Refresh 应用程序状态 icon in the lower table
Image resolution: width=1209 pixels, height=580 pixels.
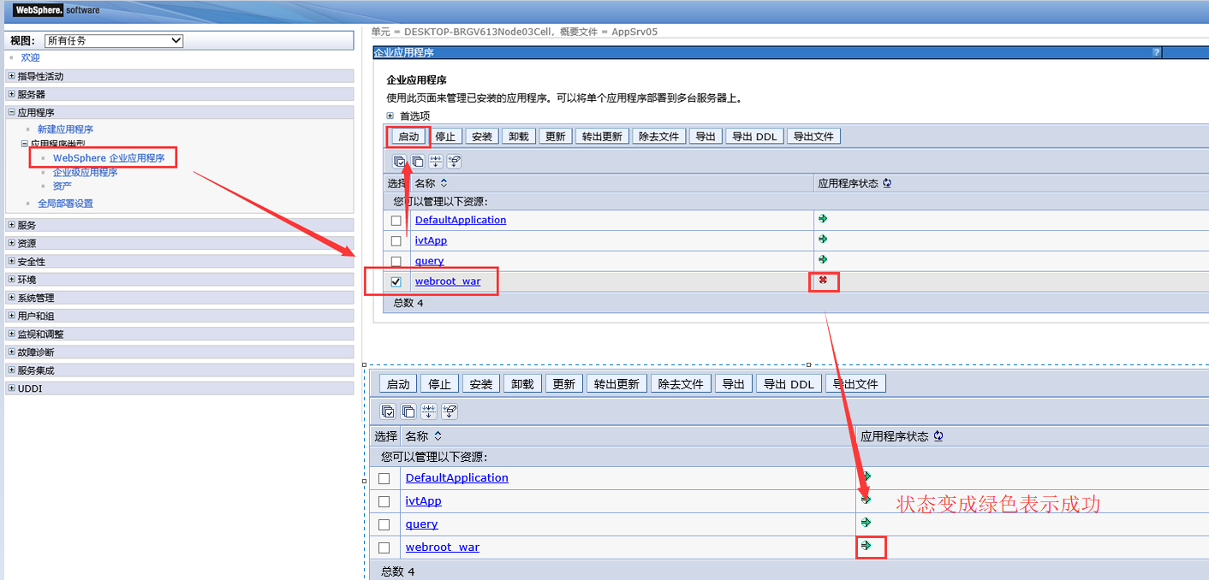pyautogui.click(x=938, y=436)
